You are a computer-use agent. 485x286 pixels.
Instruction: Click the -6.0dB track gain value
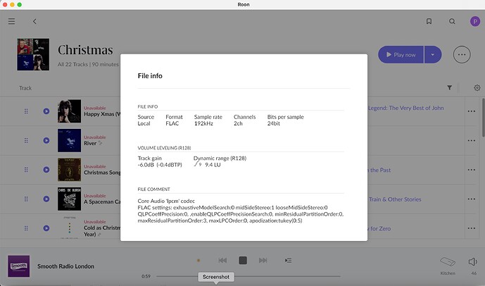pos(146,165)
